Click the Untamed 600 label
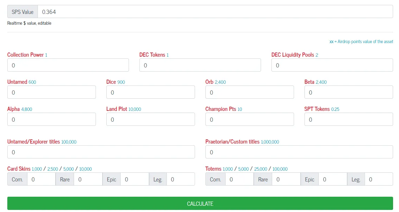This screenshot has height=212, width=399. click(x=22, y=82)
